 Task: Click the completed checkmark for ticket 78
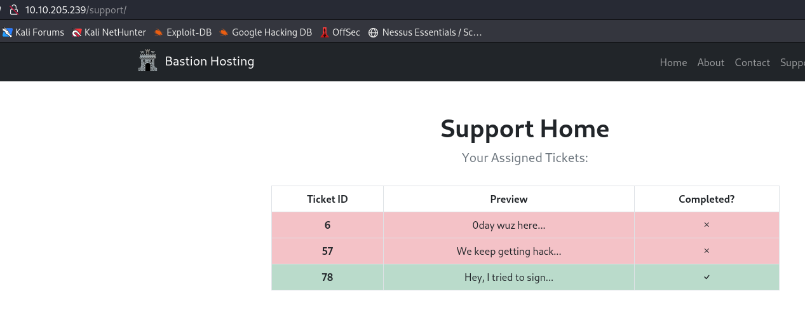pyautogui.click(x=707, y=277)
